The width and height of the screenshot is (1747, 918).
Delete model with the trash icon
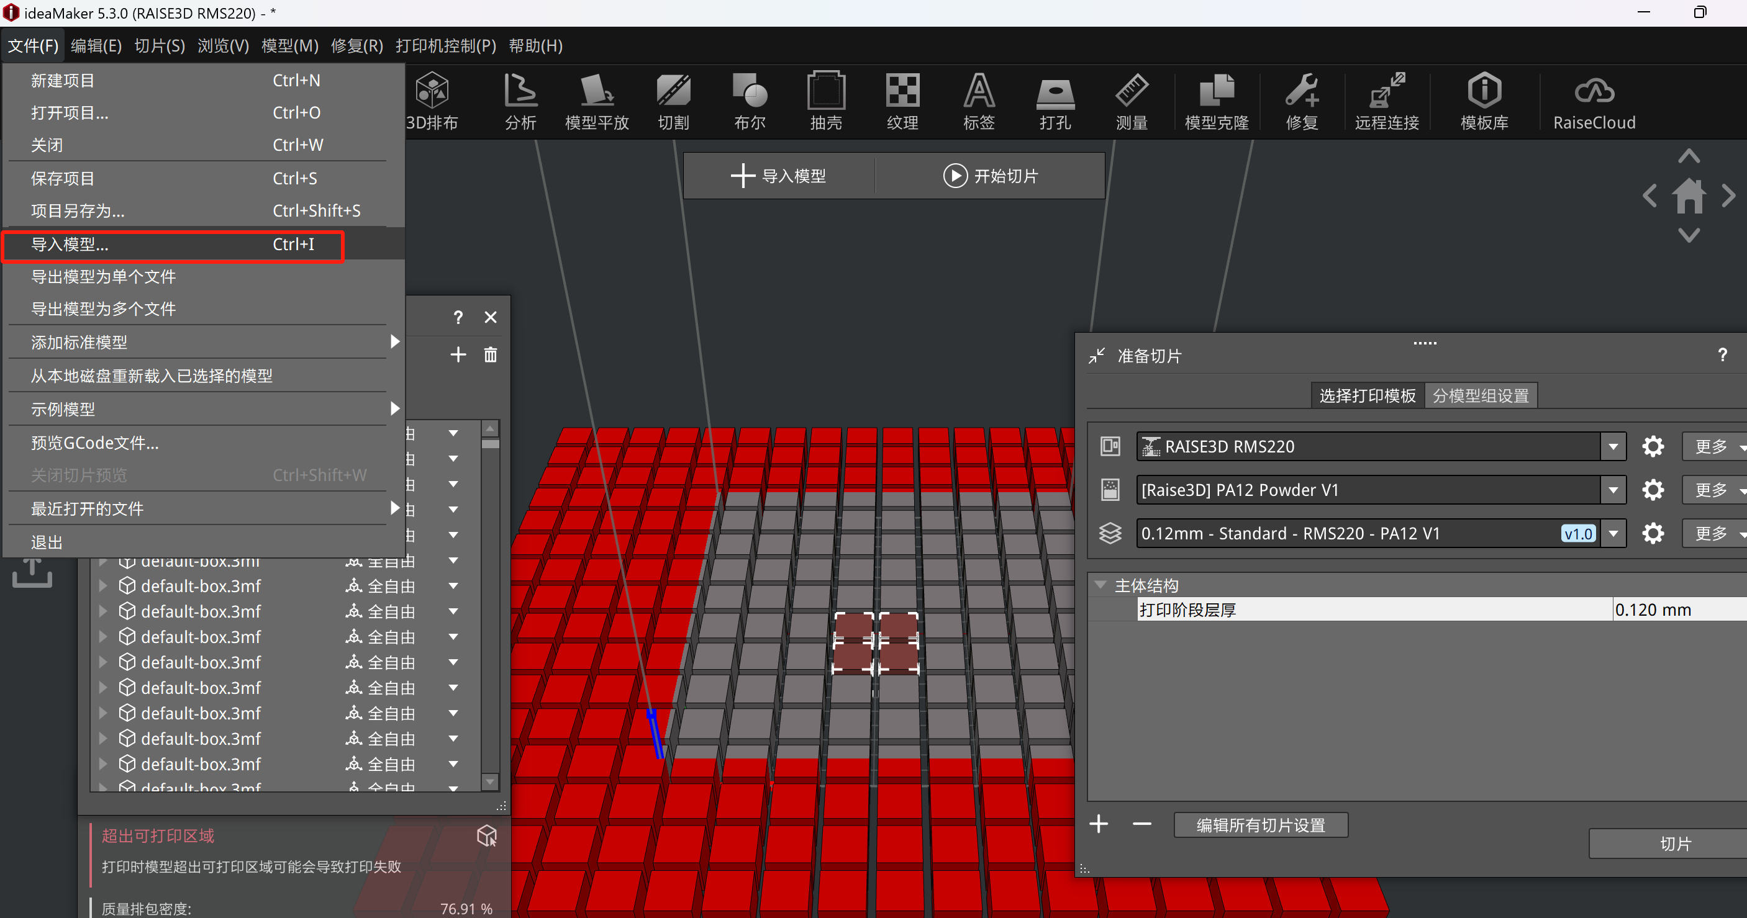[491, 354]
